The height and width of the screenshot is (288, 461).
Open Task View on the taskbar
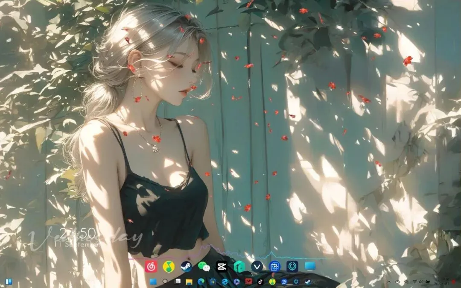[x=178, y=281]
